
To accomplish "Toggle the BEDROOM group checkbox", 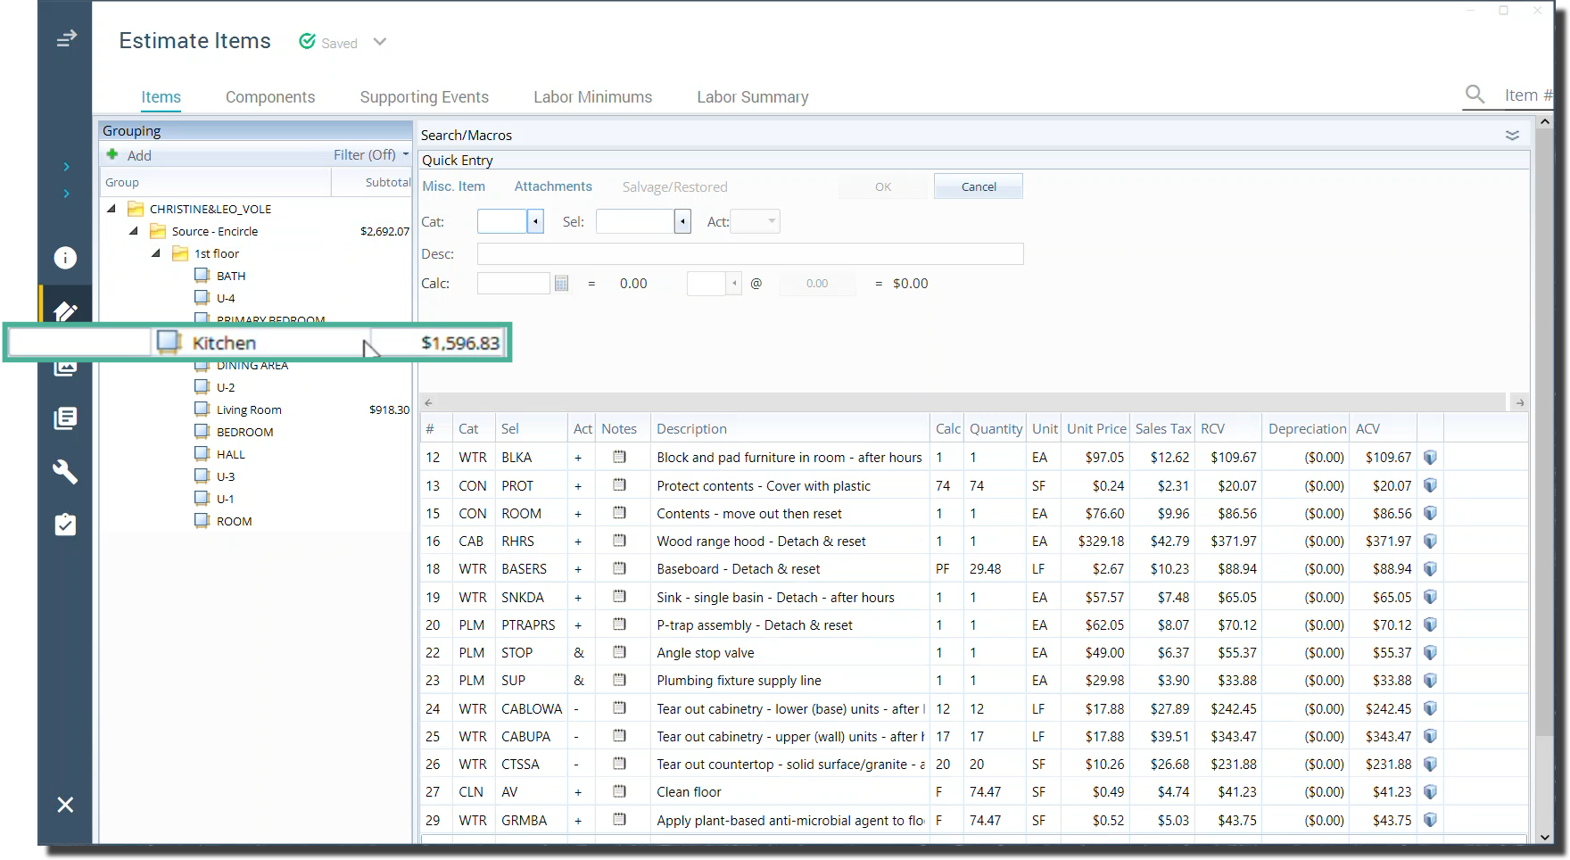I will click(202, 431).
